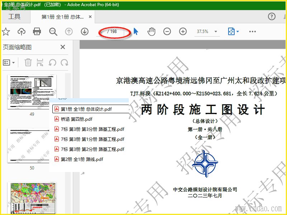Click the fit page icon

pos(231,32)
